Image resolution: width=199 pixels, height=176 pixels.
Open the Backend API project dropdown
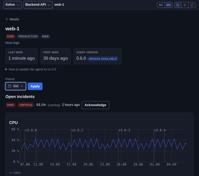pyautogui.click(x=38, y=5)
